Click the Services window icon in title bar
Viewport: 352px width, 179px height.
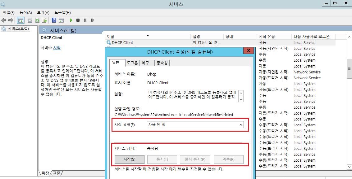tap(3, 4)
